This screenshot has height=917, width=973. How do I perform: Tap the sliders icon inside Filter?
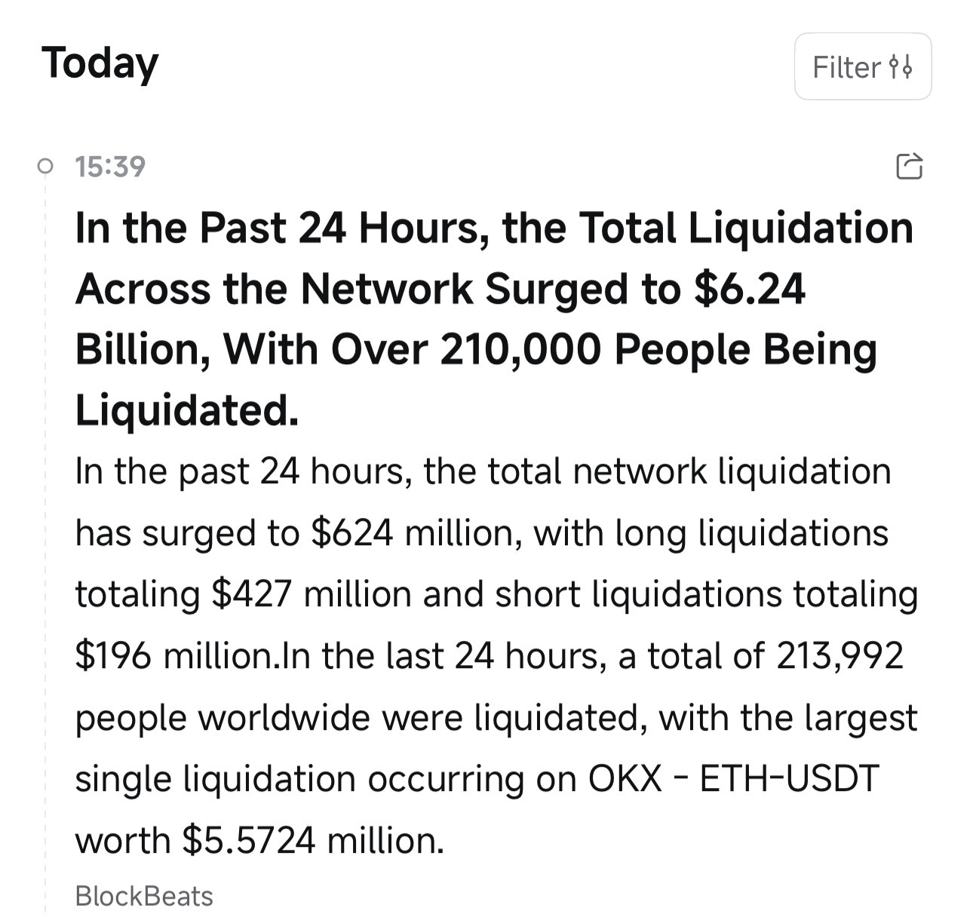point(901,67)
